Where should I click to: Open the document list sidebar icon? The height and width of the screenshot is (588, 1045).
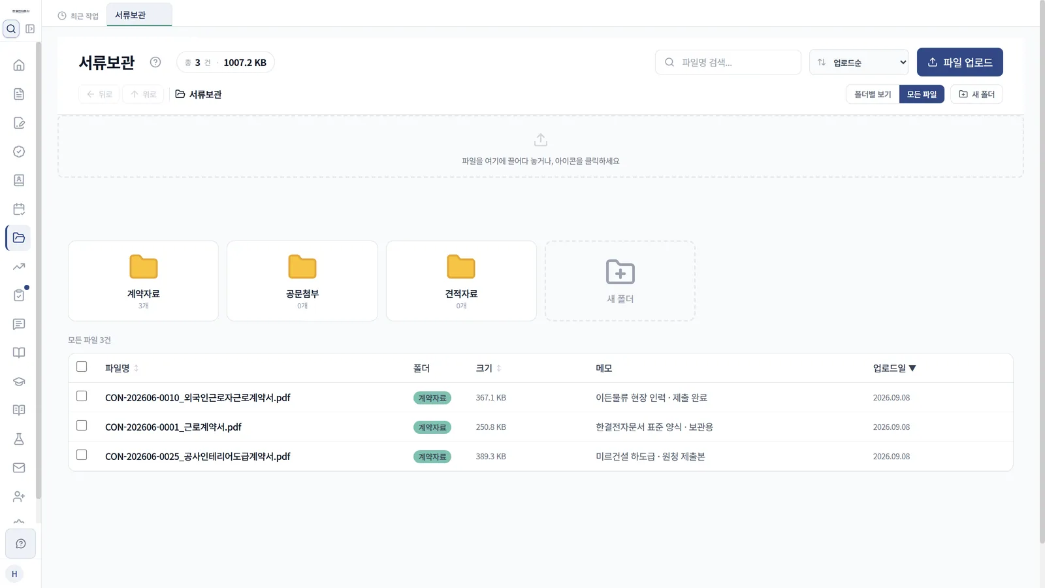click(19, 94)
